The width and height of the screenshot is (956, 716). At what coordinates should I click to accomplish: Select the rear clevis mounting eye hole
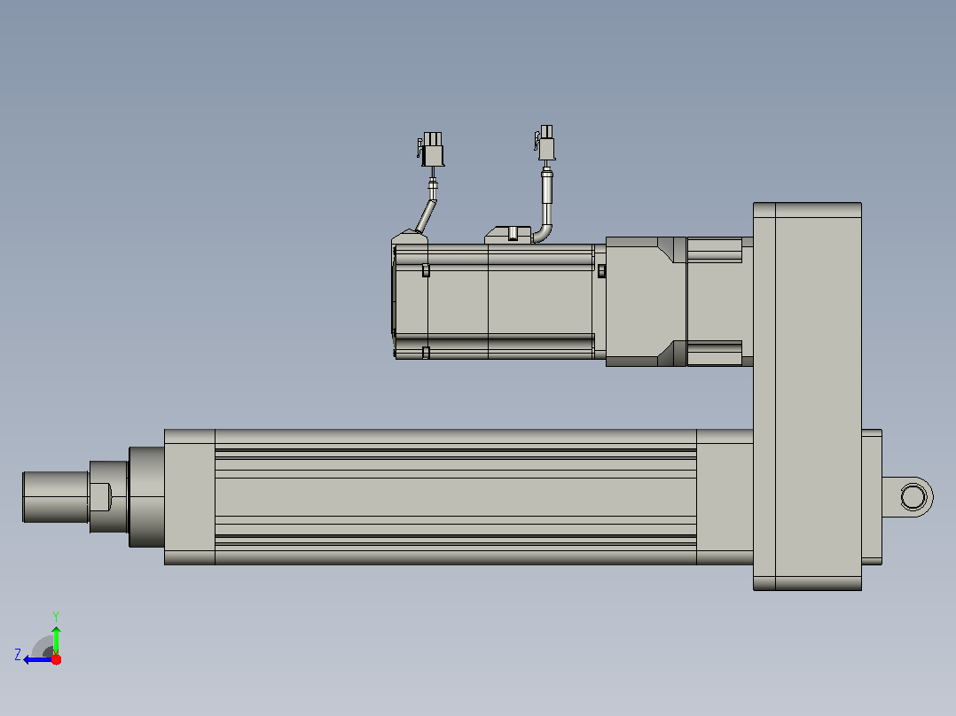913,496
